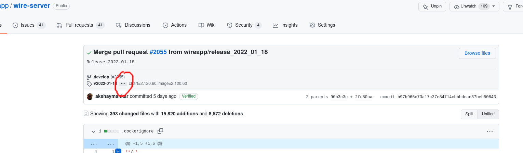The image size is (523, 153).
Task: Open parent commit 2fd80aa
Action: pyautogui.click(x=364, y=97)
